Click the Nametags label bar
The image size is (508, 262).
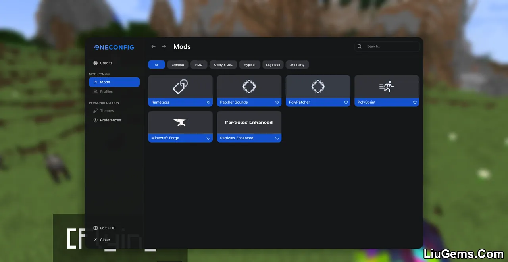180,102
